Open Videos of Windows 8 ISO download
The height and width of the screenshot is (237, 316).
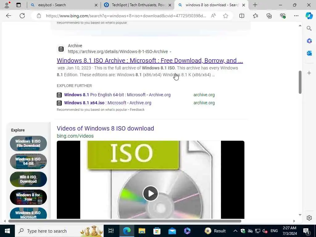click(106, 128)
